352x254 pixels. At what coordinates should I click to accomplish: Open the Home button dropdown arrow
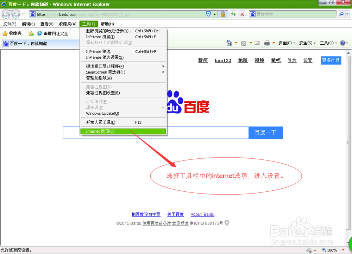pos(236,43)
